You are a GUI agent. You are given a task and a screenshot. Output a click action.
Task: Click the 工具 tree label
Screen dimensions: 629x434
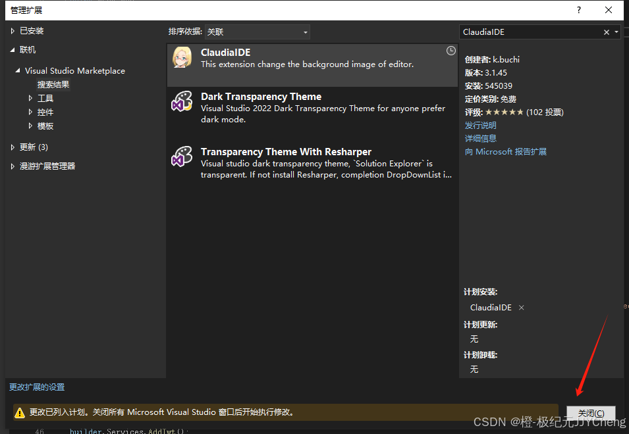[45, 98]
